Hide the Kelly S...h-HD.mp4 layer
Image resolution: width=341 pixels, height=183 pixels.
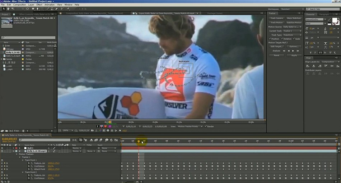[x=2, y=151]
